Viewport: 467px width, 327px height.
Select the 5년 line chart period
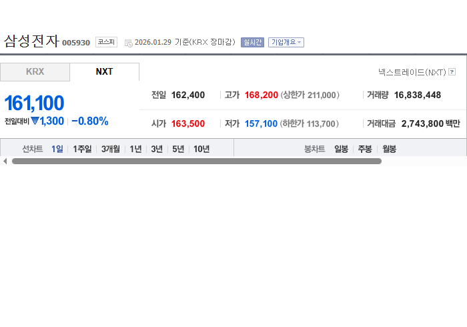click(x=178, y=149)
